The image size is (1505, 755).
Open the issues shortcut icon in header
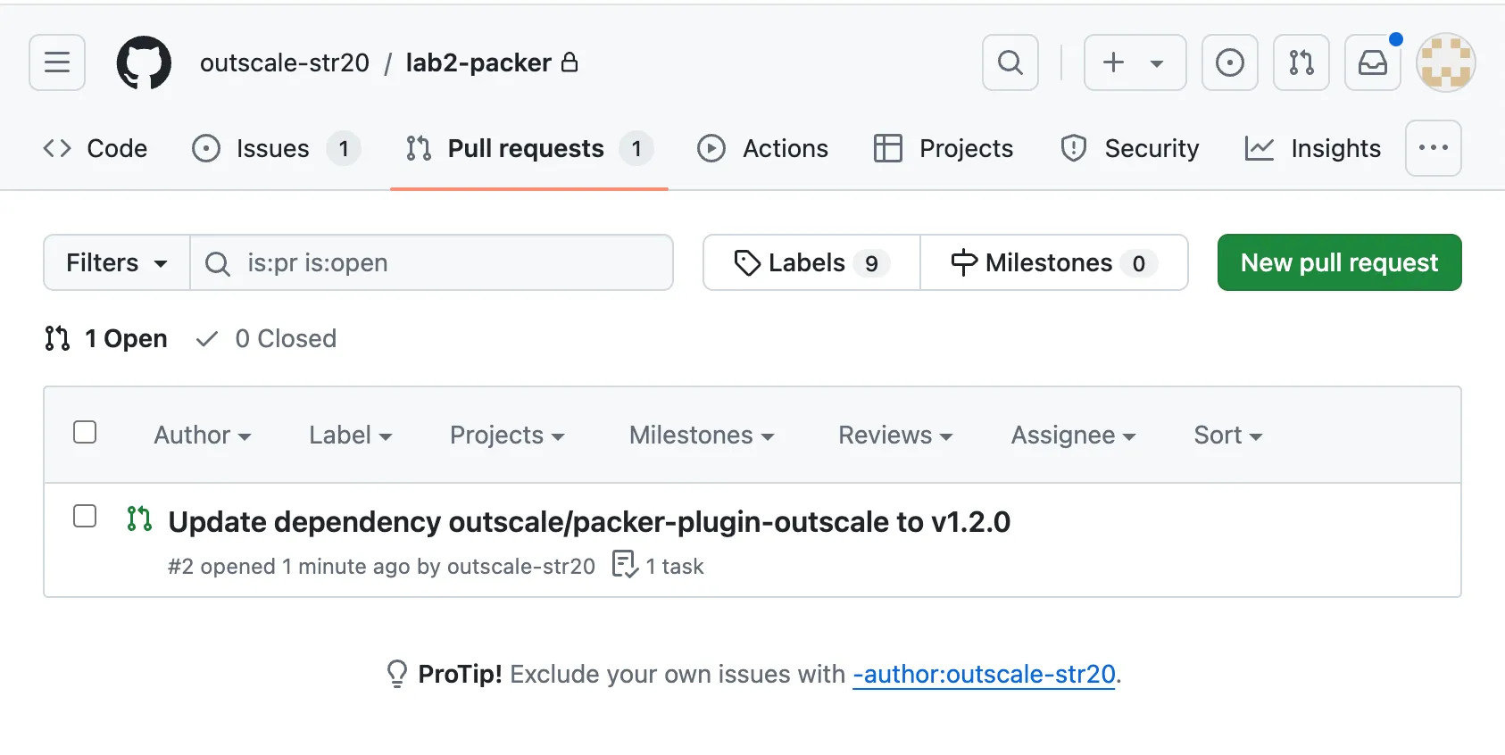coord(1229,62)
